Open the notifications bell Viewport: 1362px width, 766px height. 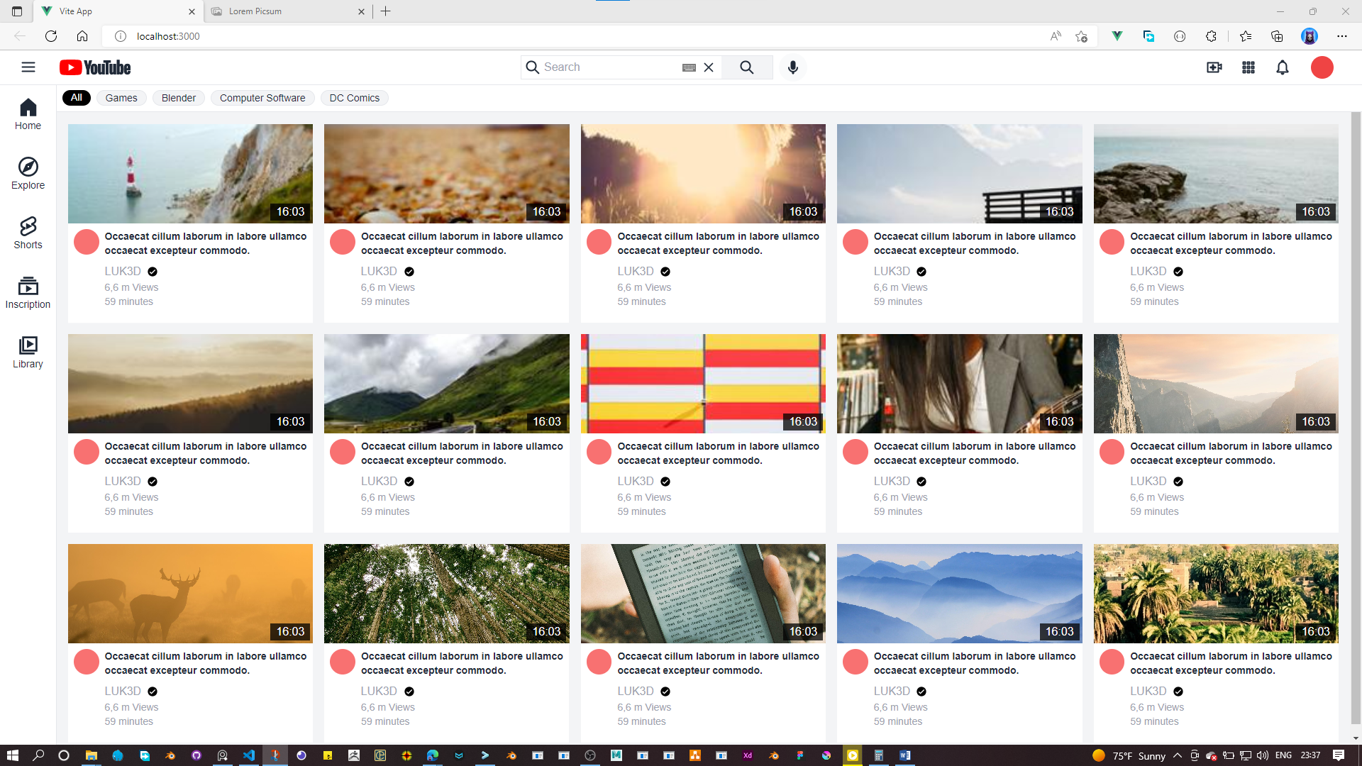1283,67
